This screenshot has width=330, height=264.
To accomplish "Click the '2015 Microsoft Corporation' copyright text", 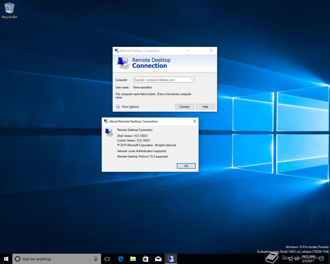I will pos(147,145).
